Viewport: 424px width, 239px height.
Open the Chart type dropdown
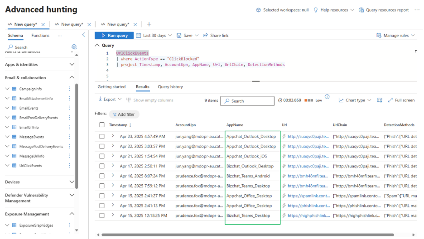point(355,100)
